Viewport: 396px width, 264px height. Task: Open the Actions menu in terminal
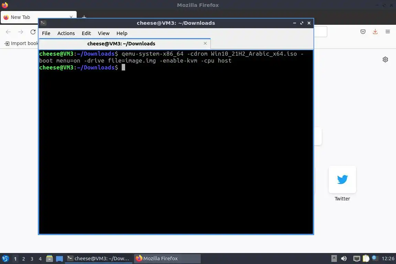tap(66, 33)
